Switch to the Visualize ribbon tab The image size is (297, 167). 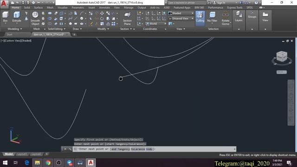(62, 7)
